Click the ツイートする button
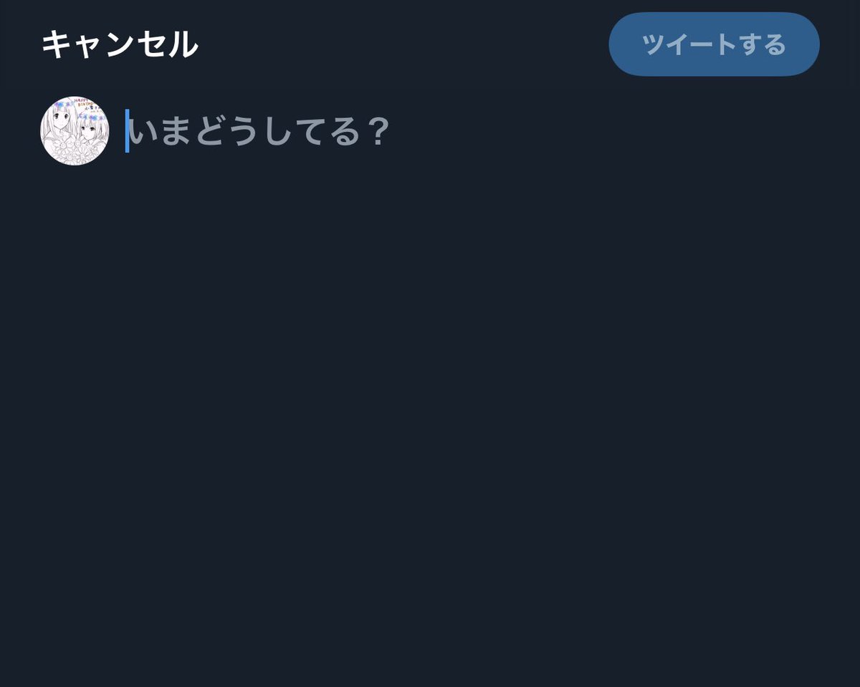This screenshot has width=860, height=687. [x=714, y=44]
